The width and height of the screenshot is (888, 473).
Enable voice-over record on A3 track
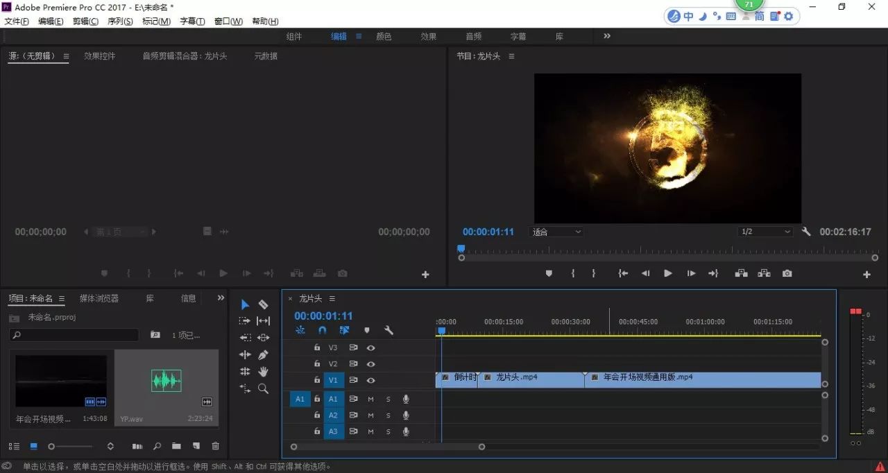[x=406, y=431]
